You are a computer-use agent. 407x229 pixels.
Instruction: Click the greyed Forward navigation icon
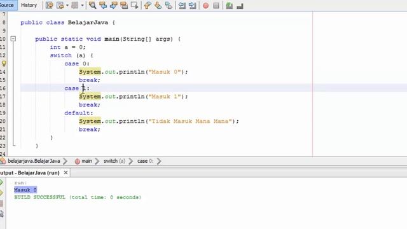pos(75,5)
